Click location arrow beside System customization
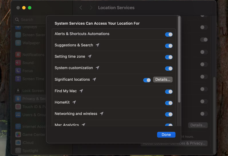Image resolution: width=228 pixels, height=156 pixels. click(98, 68)
